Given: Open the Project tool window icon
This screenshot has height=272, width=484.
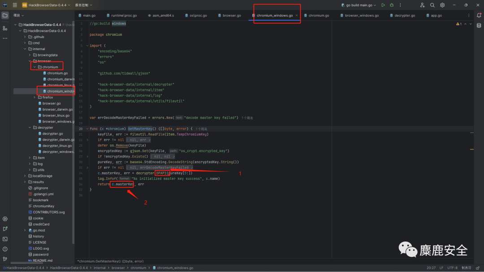Looking at the screenshot, I should (x=5, y=15).
